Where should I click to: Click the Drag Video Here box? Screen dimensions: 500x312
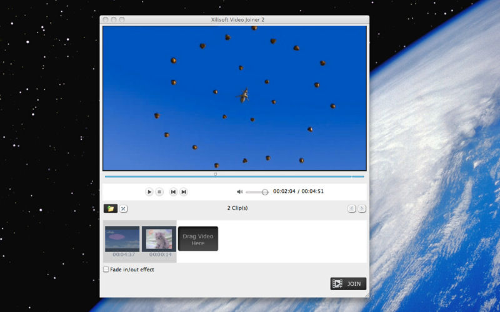pos(198,238)
